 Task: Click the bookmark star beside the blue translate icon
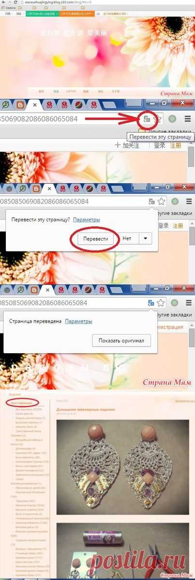[x=161, y=302]
